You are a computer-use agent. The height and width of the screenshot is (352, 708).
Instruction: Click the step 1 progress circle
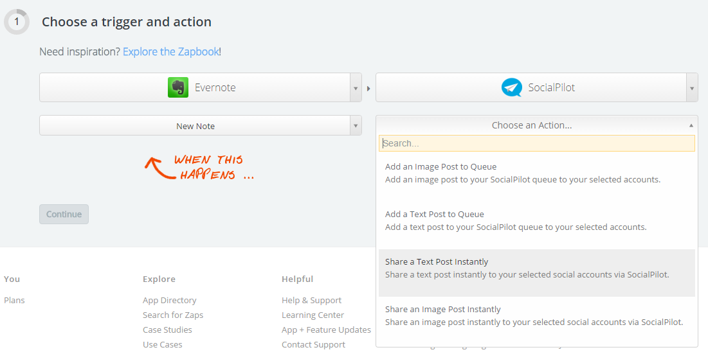(x=17, y=22)
